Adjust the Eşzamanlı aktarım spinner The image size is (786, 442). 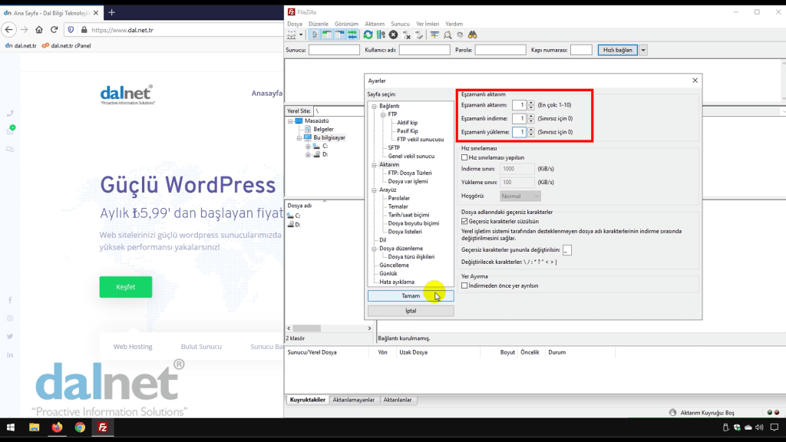coord(531,105)
